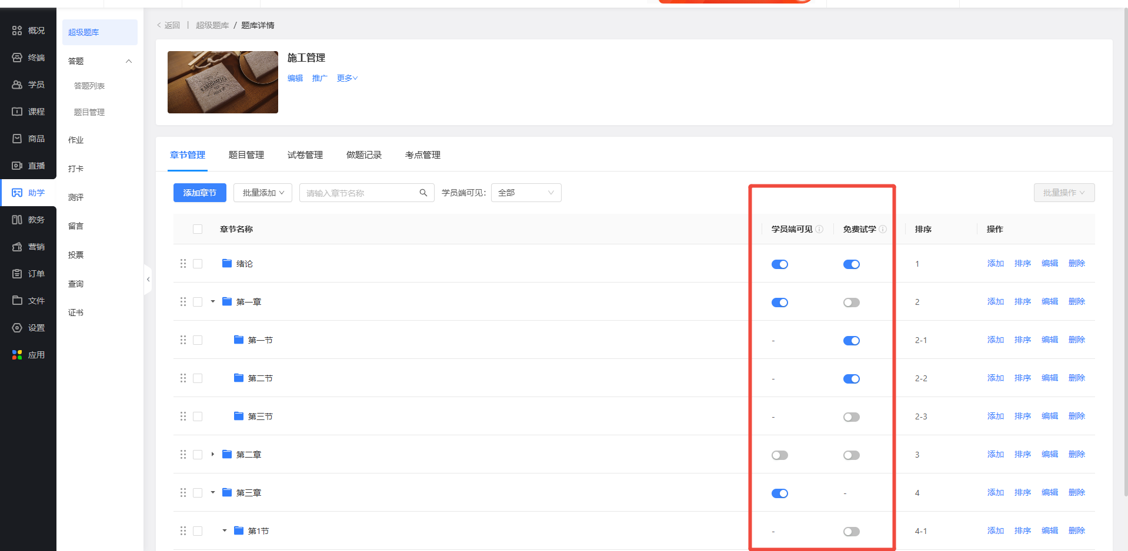Open the 批量添加 dropdown
1128x551 pixels.
point(263,193)
